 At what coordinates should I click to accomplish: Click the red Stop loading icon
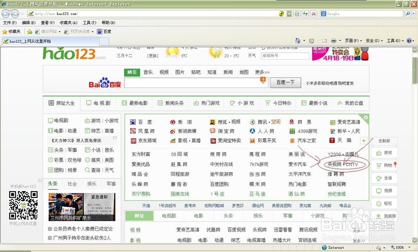tap(314, 14)
